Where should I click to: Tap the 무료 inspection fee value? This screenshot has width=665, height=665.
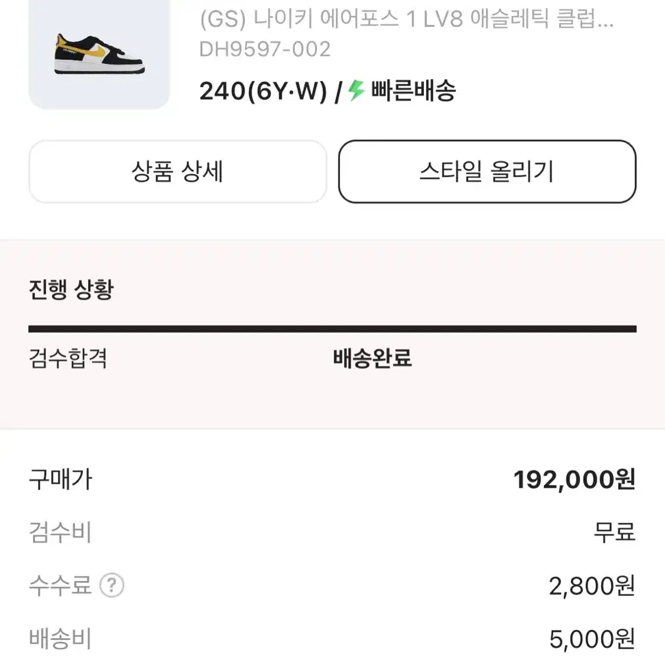(x=614, y=532)
